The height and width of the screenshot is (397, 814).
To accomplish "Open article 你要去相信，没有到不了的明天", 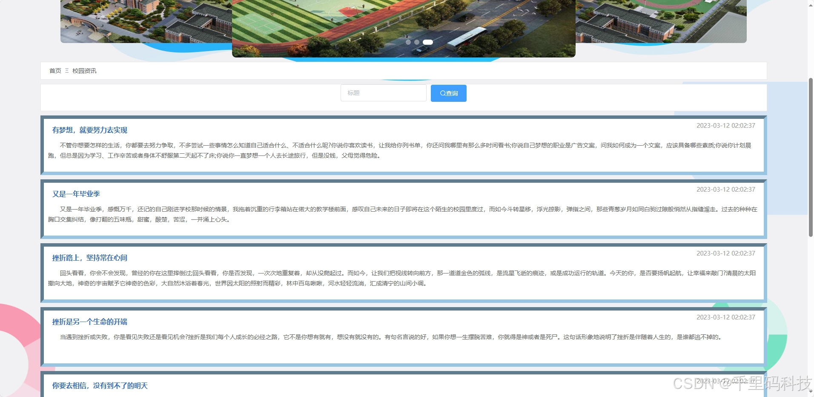I will click(x=100, y=385).
